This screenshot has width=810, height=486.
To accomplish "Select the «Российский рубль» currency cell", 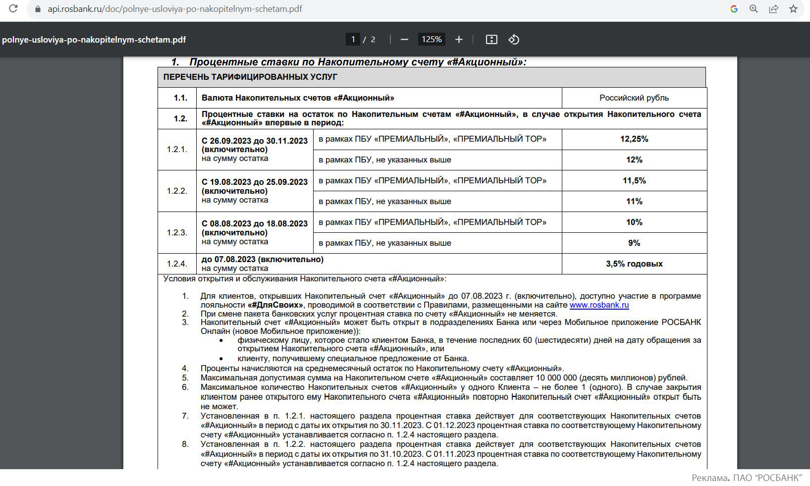I will (634, 98).
